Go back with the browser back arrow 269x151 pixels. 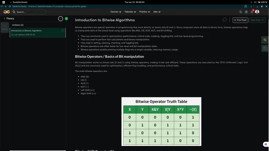(6, 6)
